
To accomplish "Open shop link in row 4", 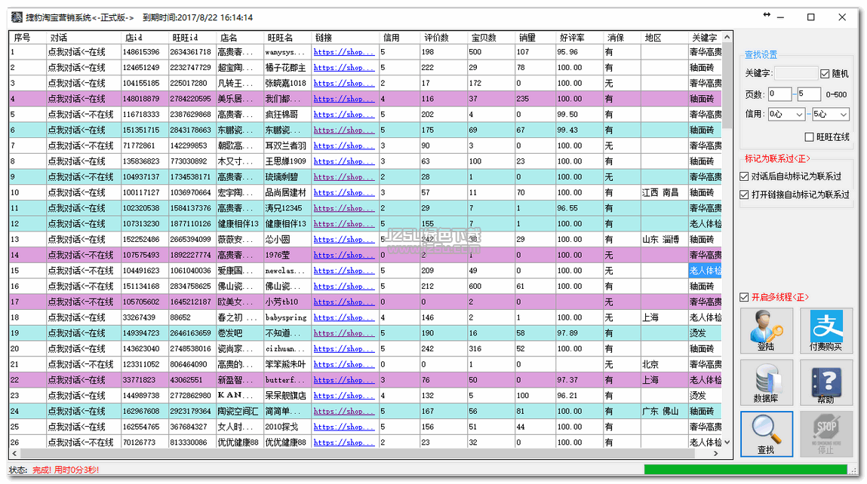I will 344,99.
